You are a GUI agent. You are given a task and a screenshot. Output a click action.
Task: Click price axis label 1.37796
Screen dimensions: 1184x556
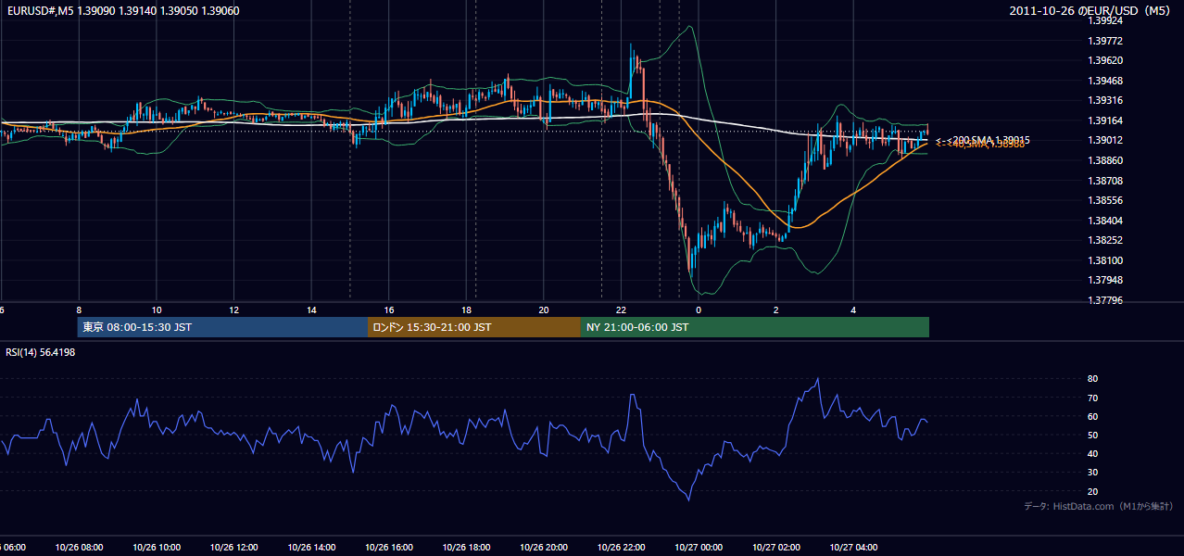pos(1105,300)
